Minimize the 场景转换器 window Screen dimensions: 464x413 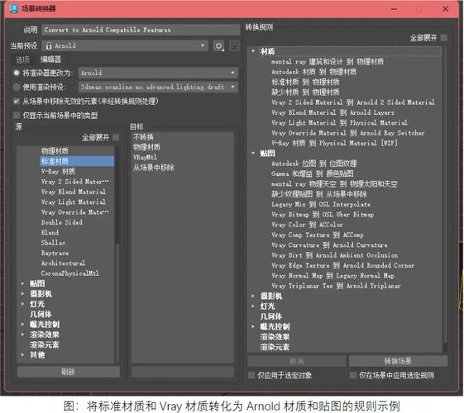[x=394, y=9]
